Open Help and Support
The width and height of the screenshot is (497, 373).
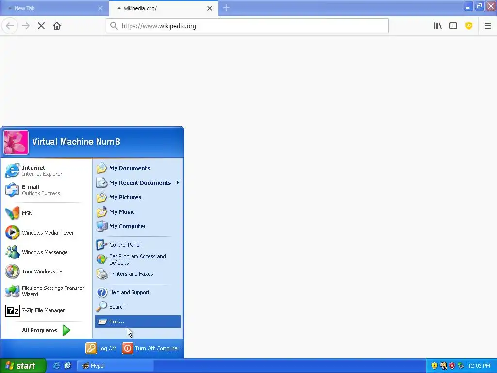[137, 292]
